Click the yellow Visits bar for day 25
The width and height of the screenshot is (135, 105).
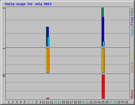click(102, 60)
